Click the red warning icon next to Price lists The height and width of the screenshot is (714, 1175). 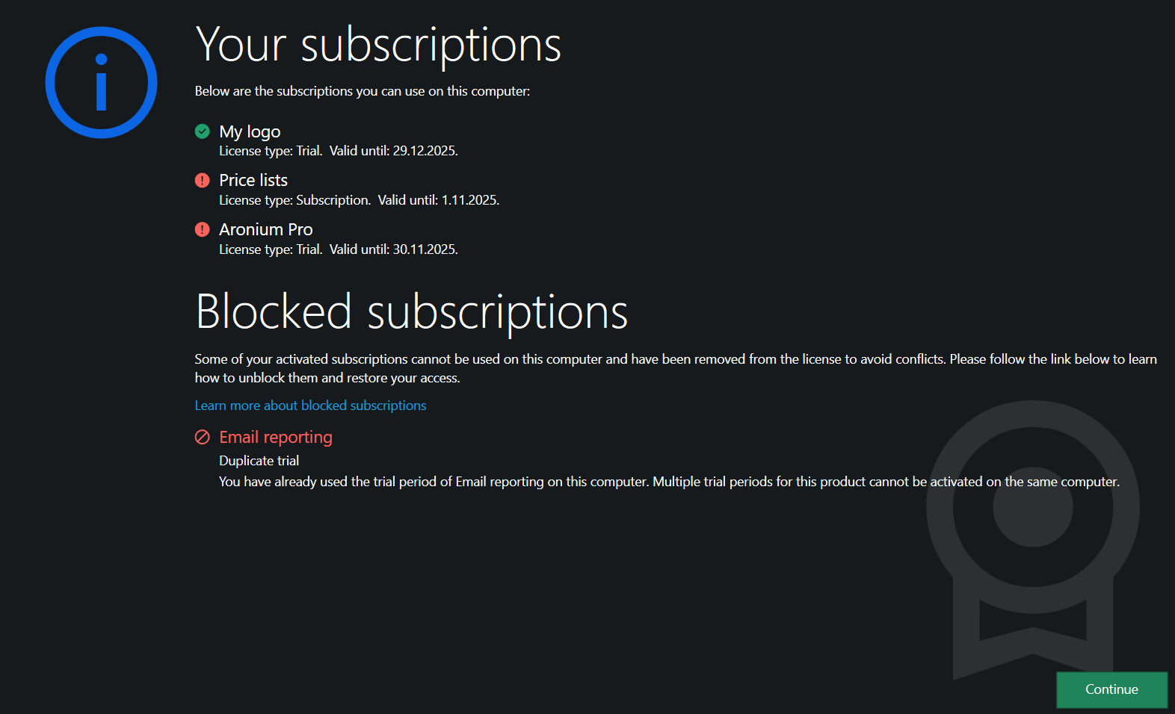[202, 180]
